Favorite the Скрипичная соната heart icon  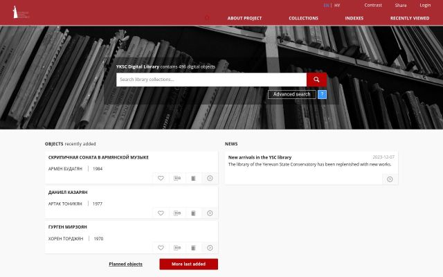click(x=161, y=178)
